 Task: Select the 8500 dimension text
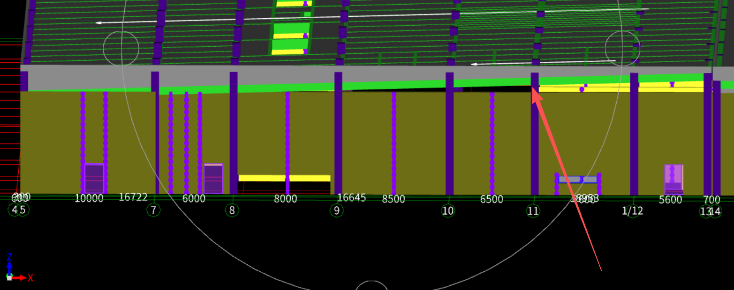click(x=393, y=199)
